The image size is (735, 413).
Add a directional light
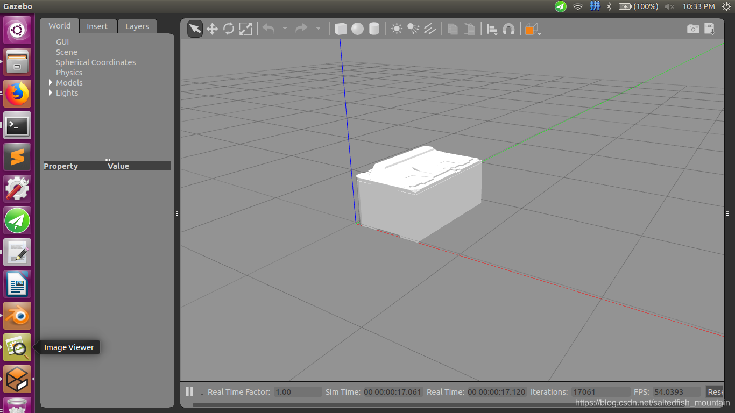tap(430, 29)
